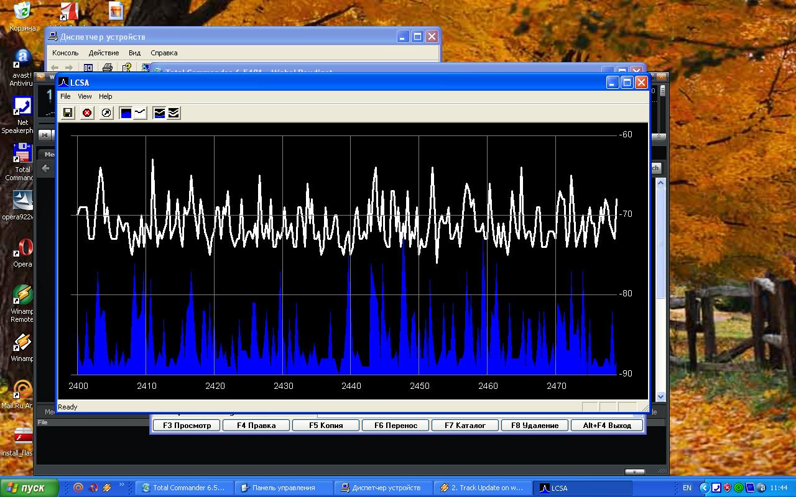Screen dimensions: 796x497
Task: Open the Действие menu in Device Manager
Action: pos(103,53)
